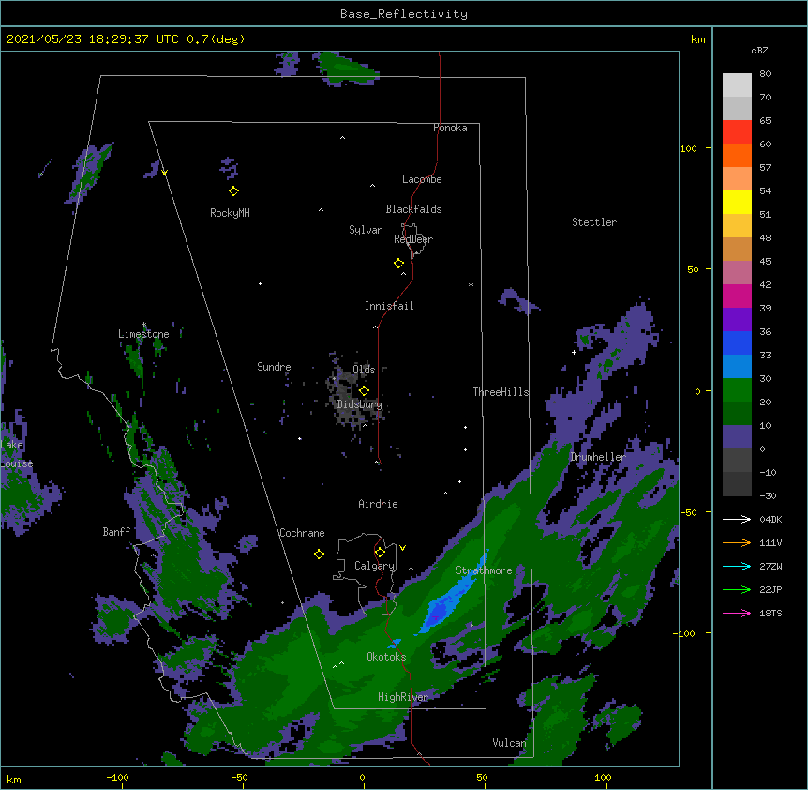The width and height of the screenshot is (808, 790).
Task: Click the Banff label
Action: [x=116, y=532]
